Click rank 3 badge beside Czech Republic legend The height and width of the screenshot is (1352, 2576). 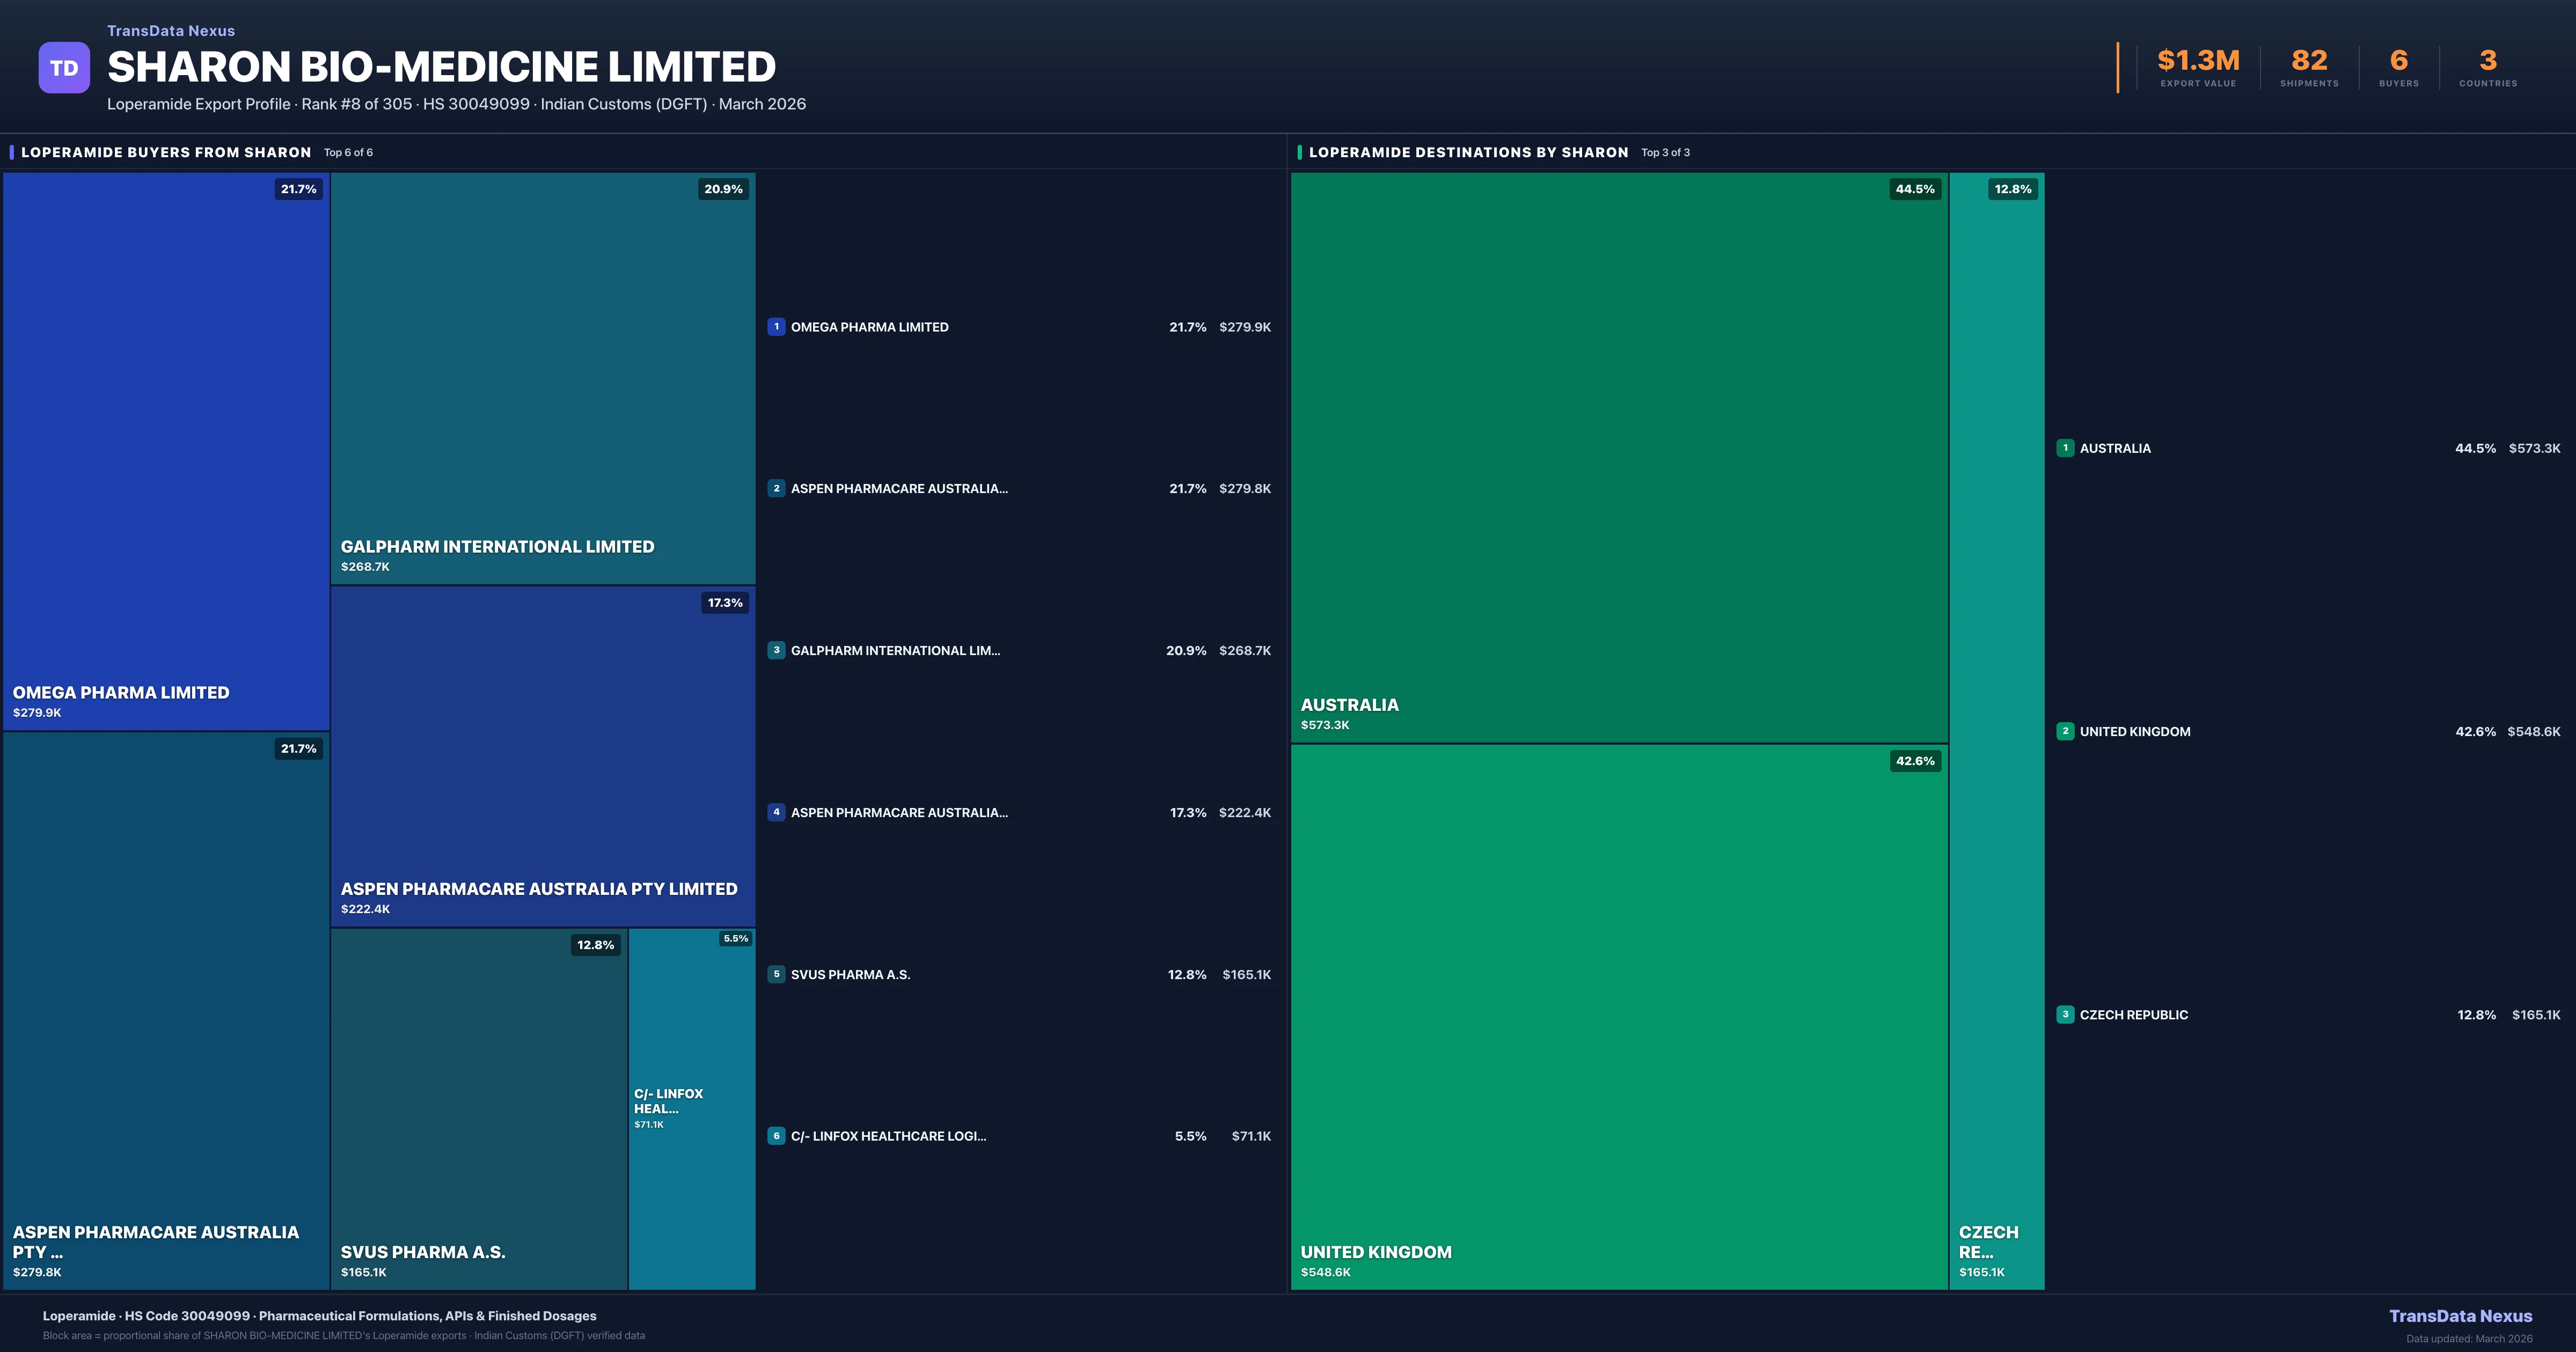pos(2065,1014)
